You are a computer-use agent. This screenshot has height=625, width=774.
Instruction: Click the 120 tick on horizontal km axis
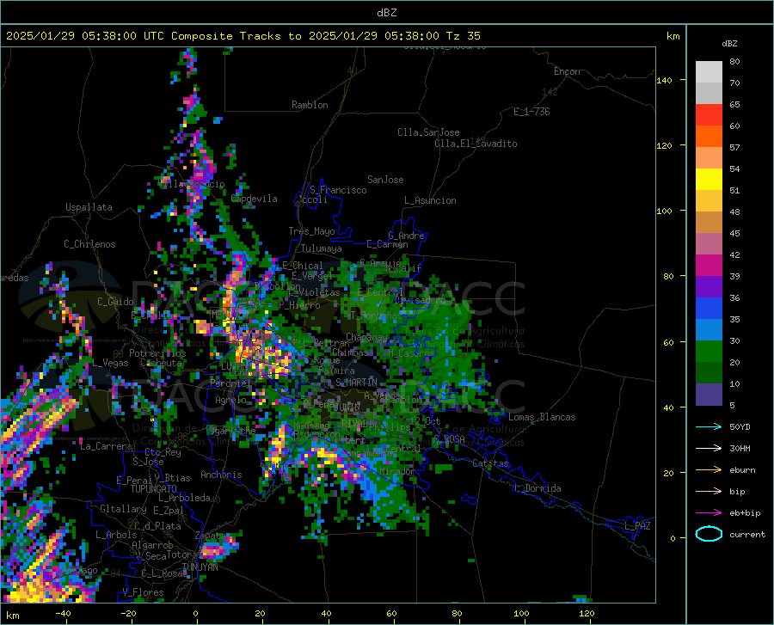click(x=587, y=613)
